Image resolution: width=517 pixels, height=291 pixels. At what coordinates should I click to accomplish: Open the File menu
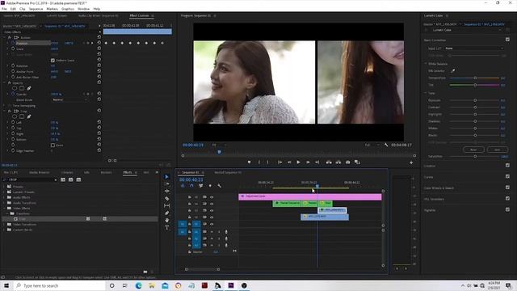[x=4, y=9]
